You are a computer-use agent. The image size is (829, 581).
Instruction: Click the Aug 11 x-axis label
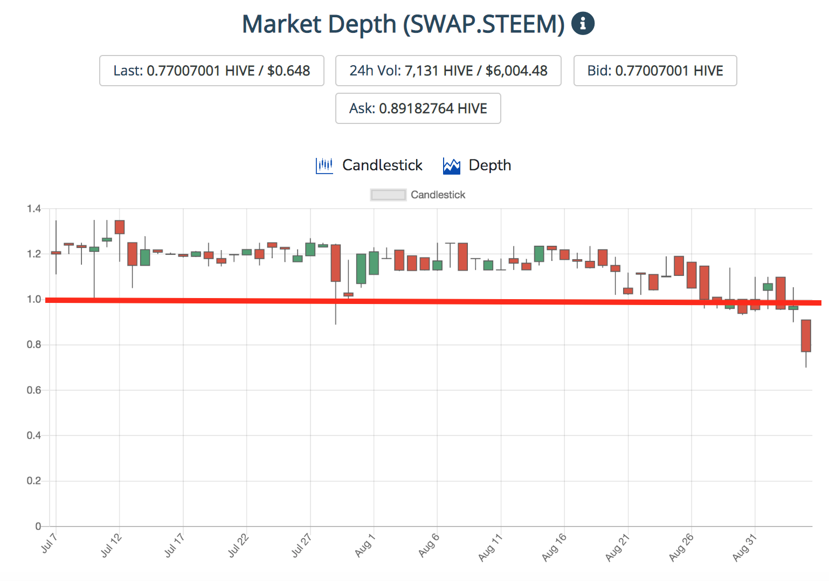491,547
